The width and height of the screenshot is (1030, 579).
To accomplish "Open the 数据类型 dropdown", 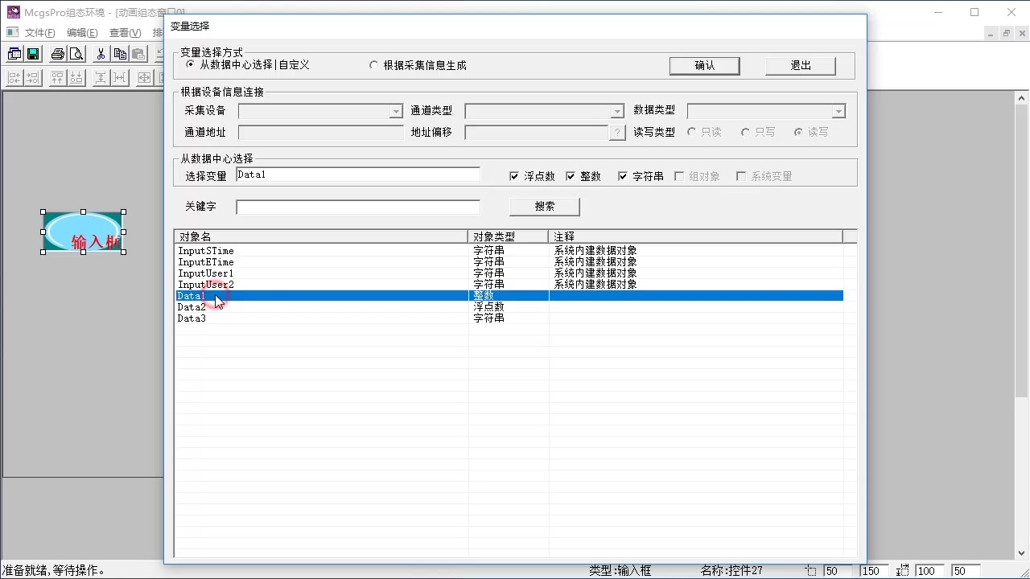I will click(838, 112).
